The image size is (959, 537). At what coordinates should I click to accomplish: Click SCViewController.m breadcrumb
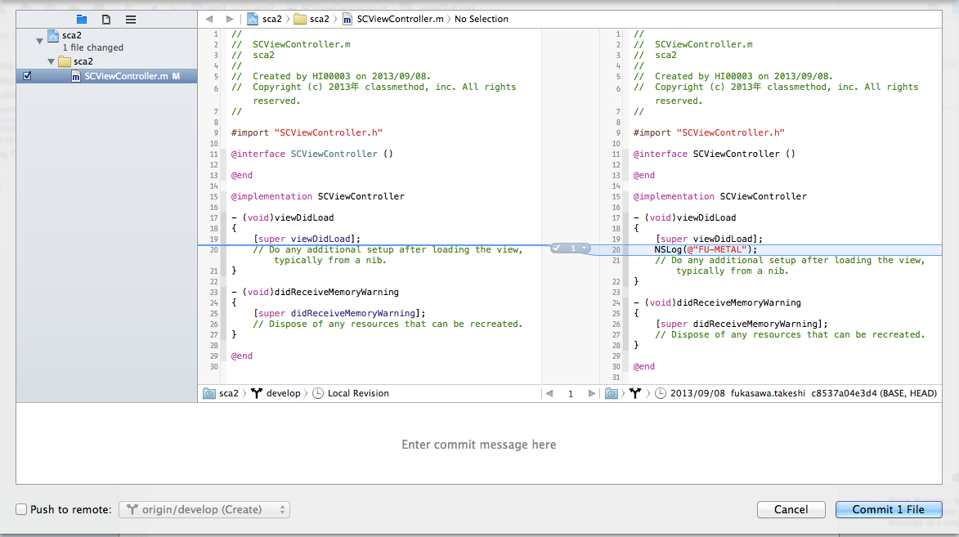(x=392, y=19)
